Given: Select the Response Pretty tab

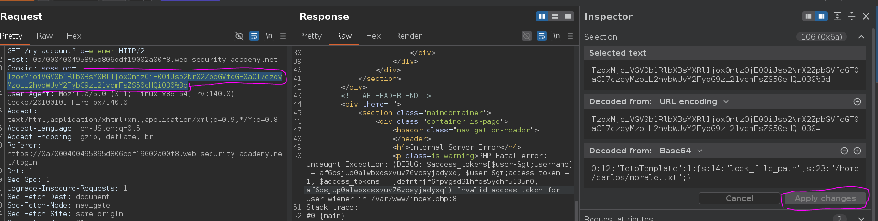Looking at the screenshot, I should click(310, 36).
